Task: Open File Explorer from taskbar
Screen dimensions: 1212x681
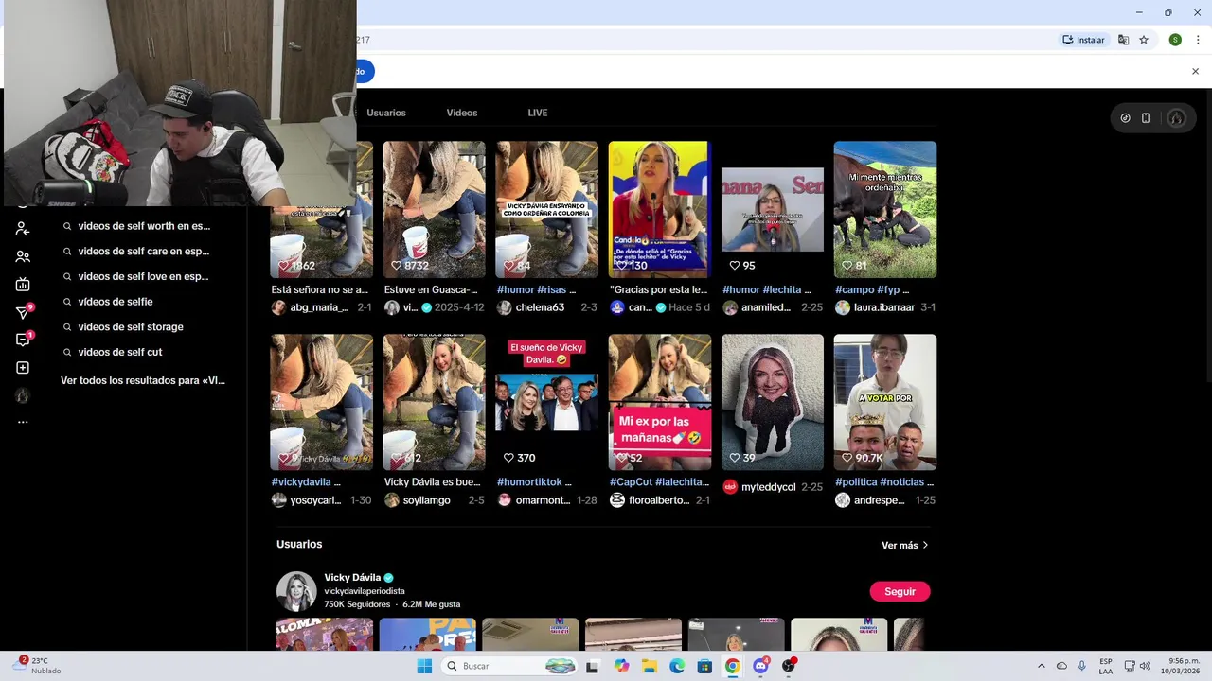Action: 650,666
